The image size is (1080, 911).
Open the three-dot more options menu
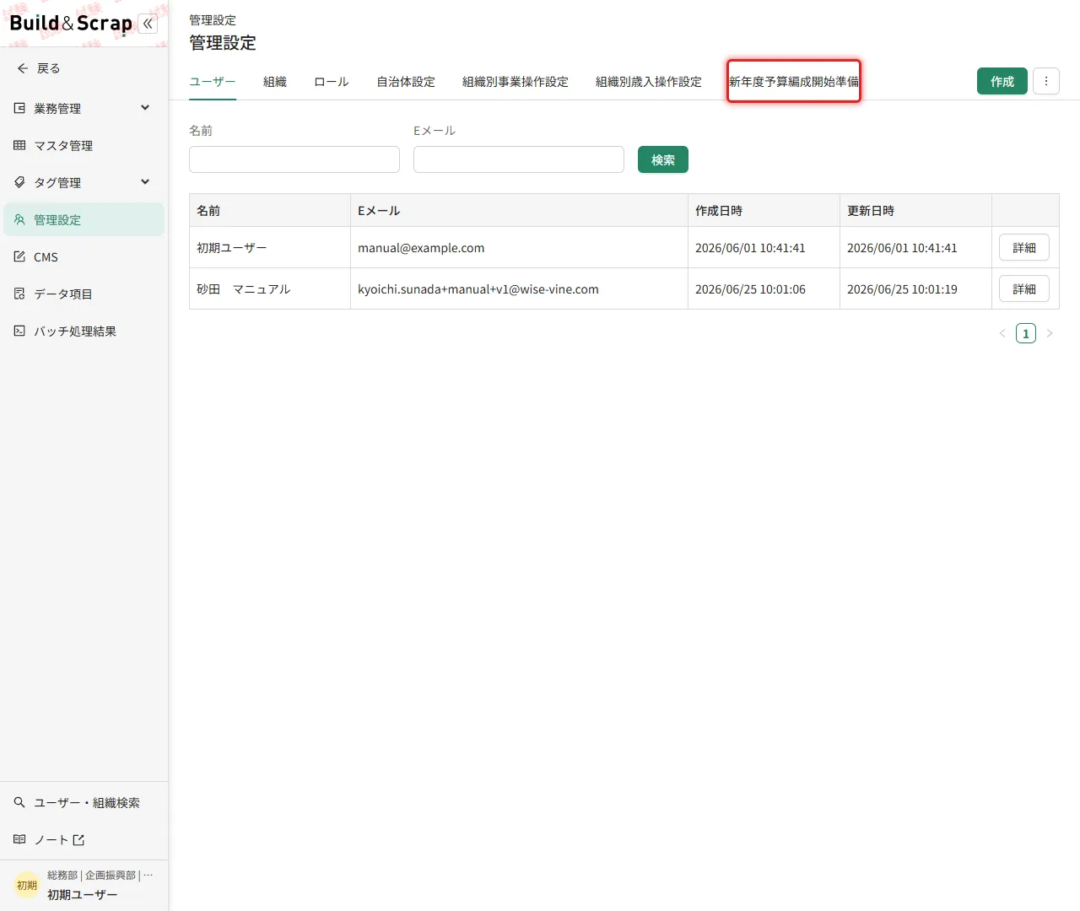click(x=1046, y=81)
